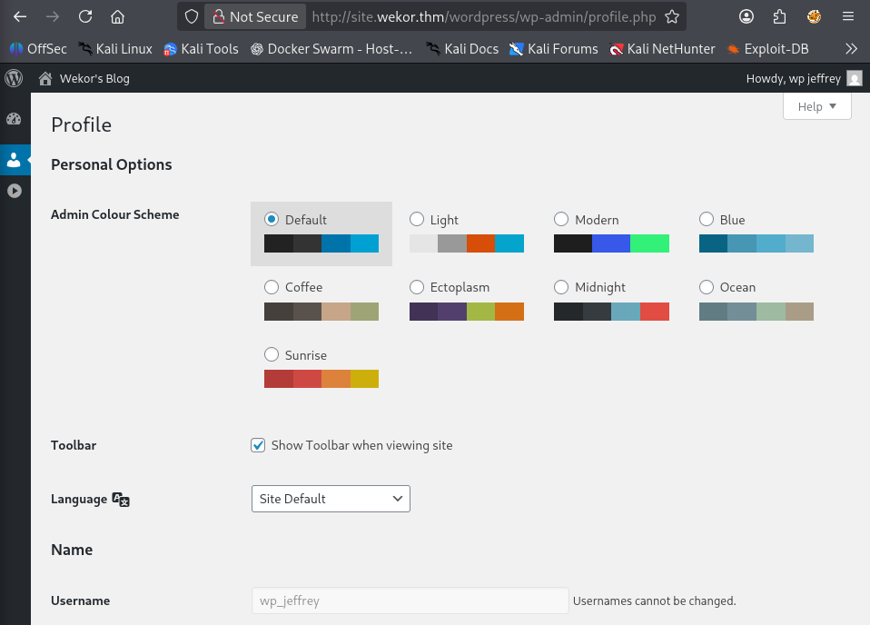Select the Blue colour scheme radio

pyautogui.click(x=707, y=219)
